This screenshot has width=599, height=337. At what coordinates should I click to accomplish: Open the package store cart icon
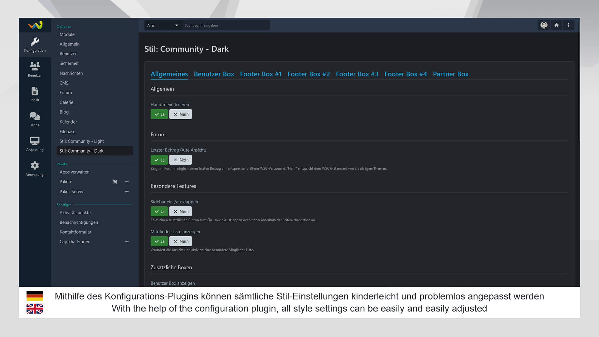[115, 182]
